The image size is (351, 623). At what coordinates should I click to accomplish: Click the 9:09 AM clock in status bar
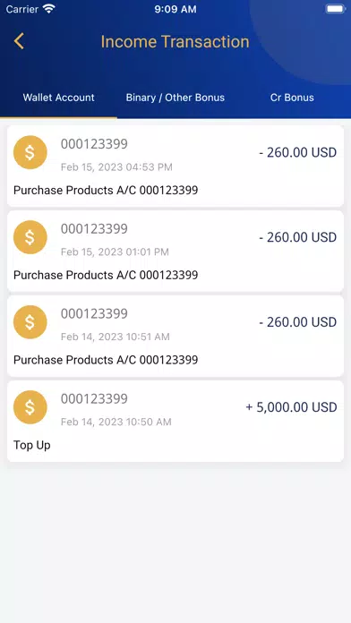(x=175, y=9)
